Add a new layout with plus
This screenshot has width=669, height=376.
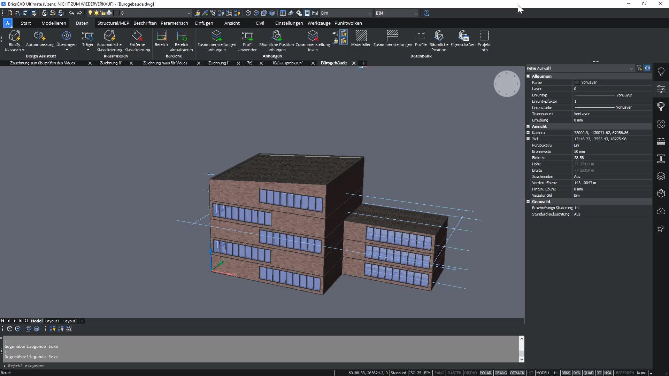pos(82,321)
